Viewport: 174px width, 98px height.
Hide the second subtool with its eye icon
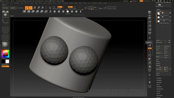click(170, 17)
